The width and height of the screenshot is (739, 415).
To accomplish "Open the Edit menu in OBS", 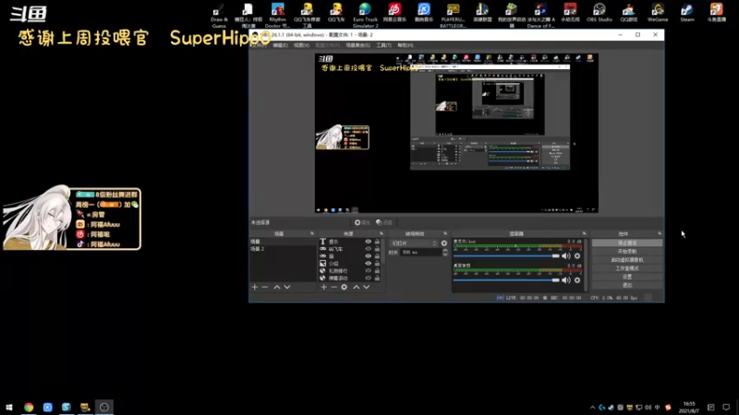I will [280, 45].
